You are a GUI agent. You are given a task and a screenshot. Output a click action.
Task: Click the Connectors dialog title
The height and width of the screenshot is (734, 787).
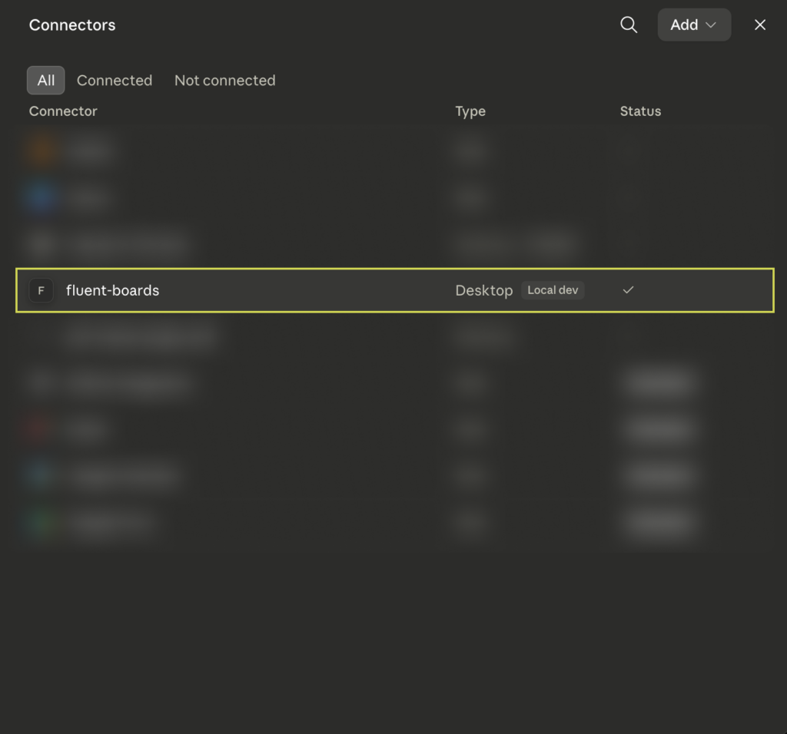(72, 25)
